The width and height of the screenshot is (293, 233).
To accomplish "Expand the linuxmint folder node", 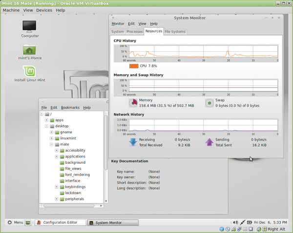I will (52, 138).
